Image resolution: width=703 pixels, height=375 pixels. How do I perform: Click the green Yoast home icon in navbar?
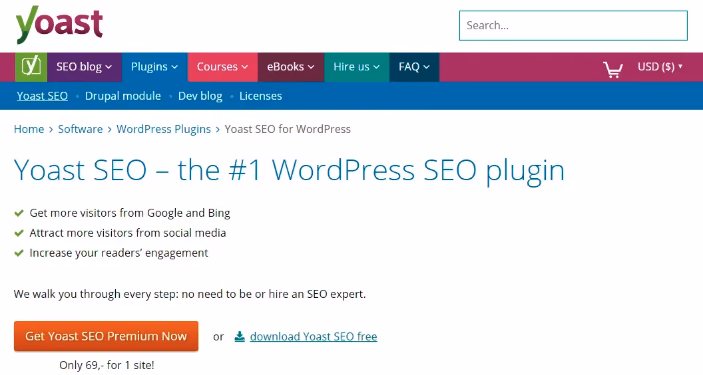31,67
